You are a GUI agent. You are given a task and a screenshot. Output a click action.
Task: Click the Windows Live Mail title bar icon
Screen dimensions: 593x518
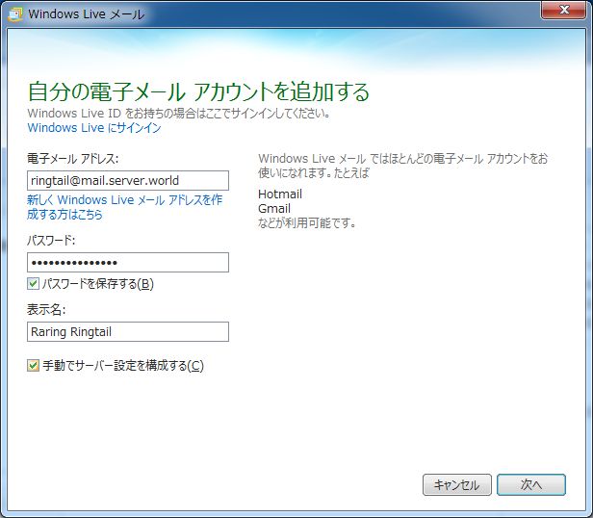tap(14, 14)
